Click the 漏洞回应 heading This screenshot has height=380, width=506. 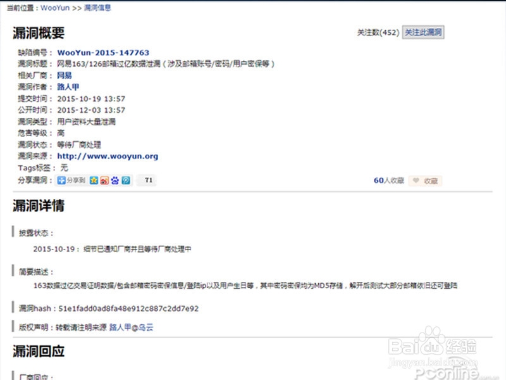[x=39, y=351]
